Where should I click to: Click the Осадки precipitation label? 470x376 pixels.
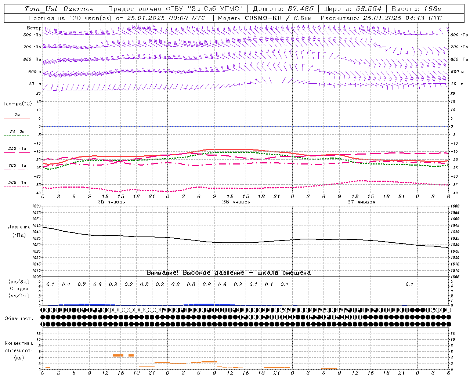(19, 289)
